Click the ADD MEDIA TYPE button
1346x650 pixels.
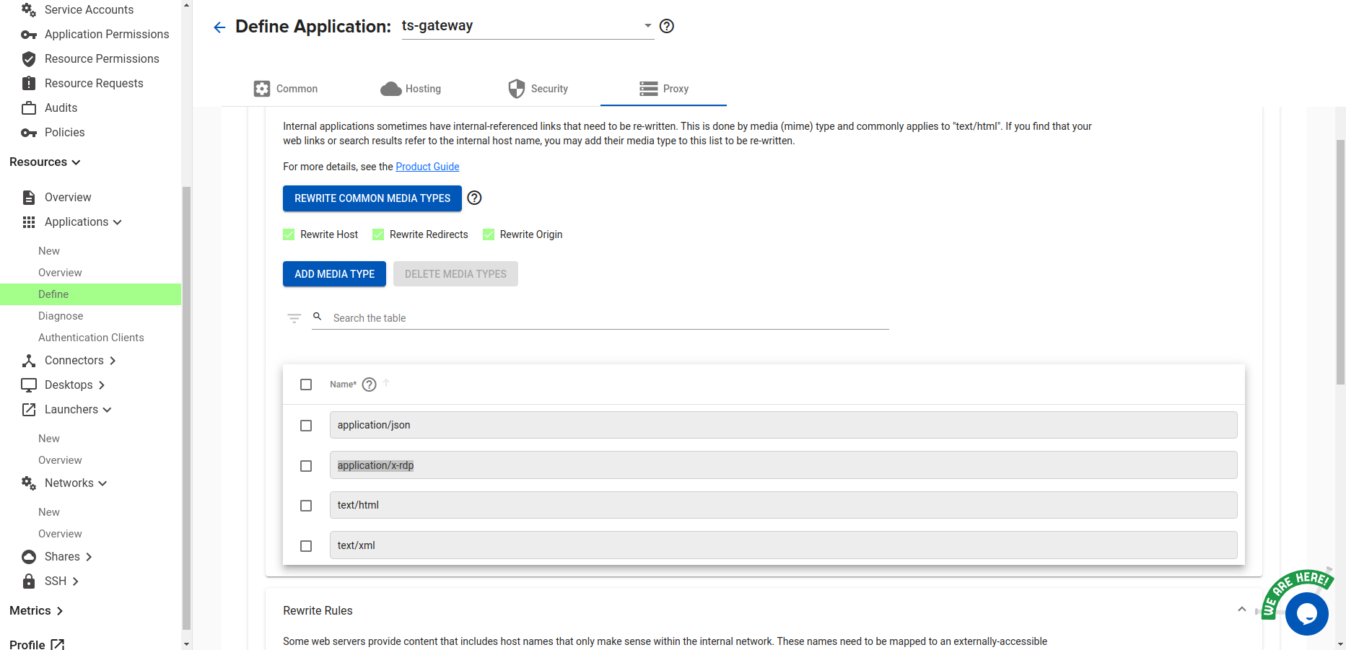(334, 273)
